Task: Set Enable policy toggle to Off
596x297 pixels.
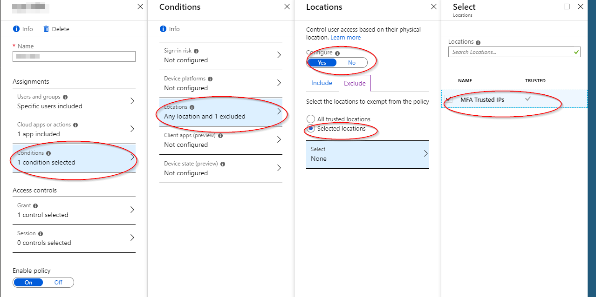Action: pyautogui.click(x=58, y=282)
